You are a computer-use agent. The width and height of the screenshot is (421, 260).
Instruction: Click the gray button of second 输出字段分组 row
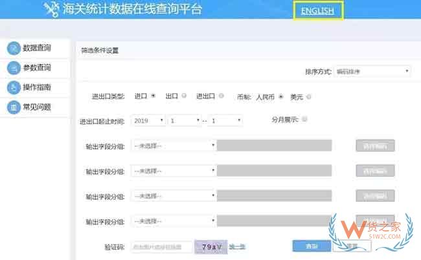pos(375,171)
